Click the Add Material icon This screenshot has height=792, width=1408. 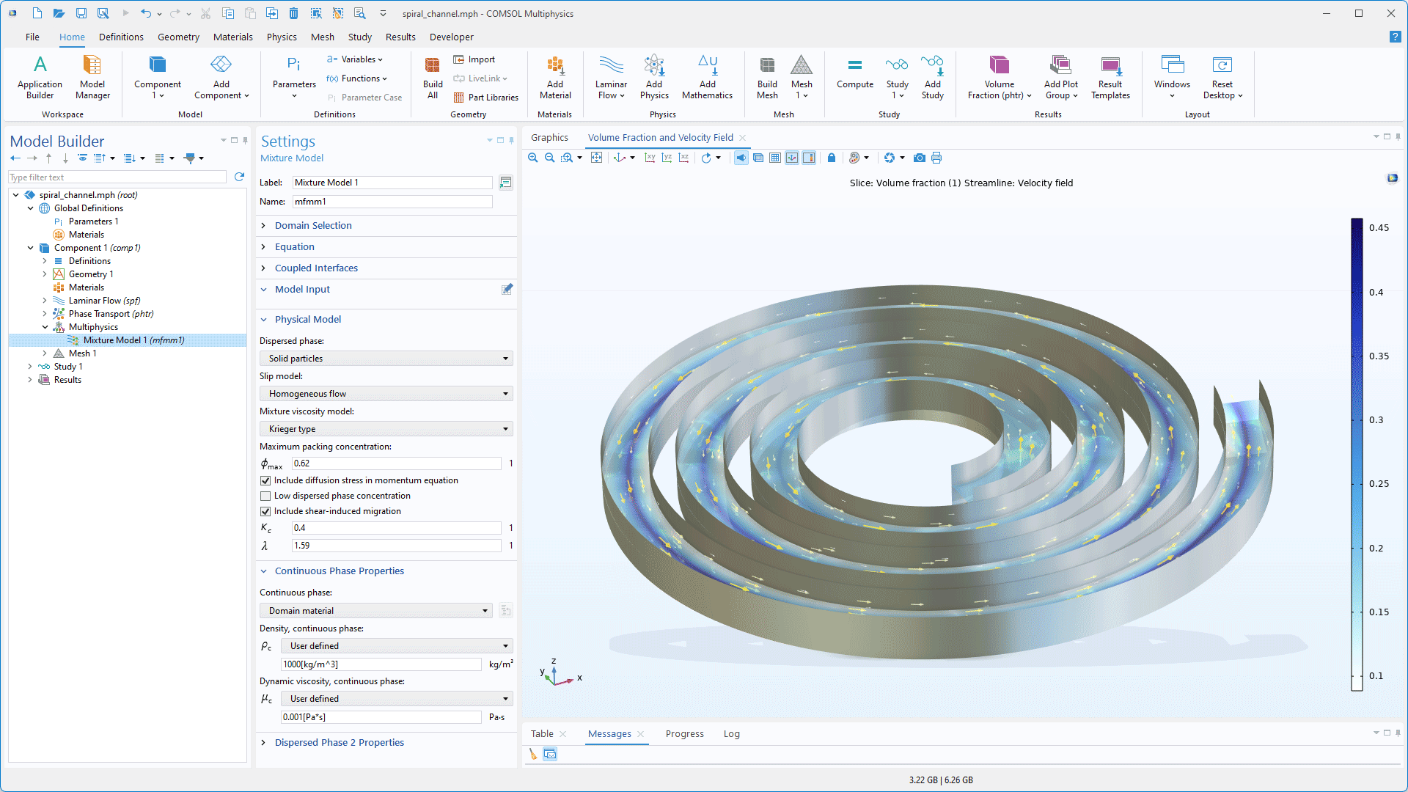(x=555, y=76)
